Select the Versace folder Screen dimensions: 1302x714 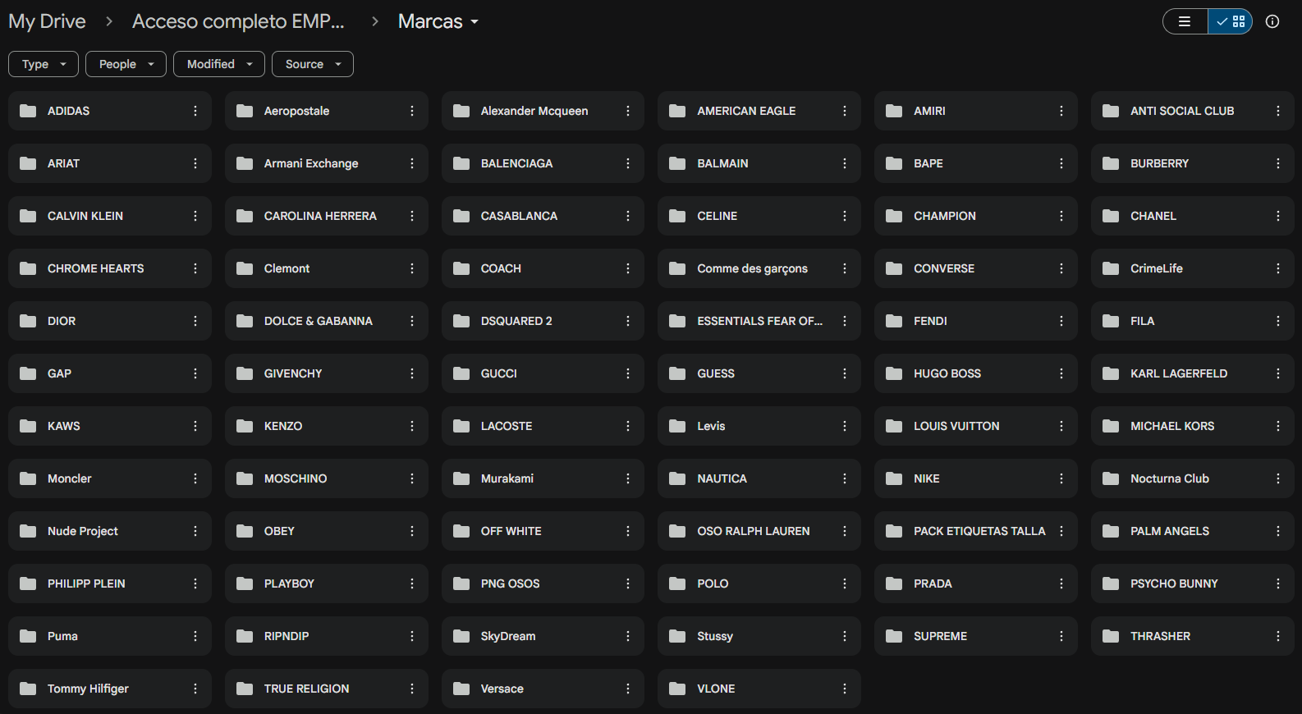[x=543, y=689]
